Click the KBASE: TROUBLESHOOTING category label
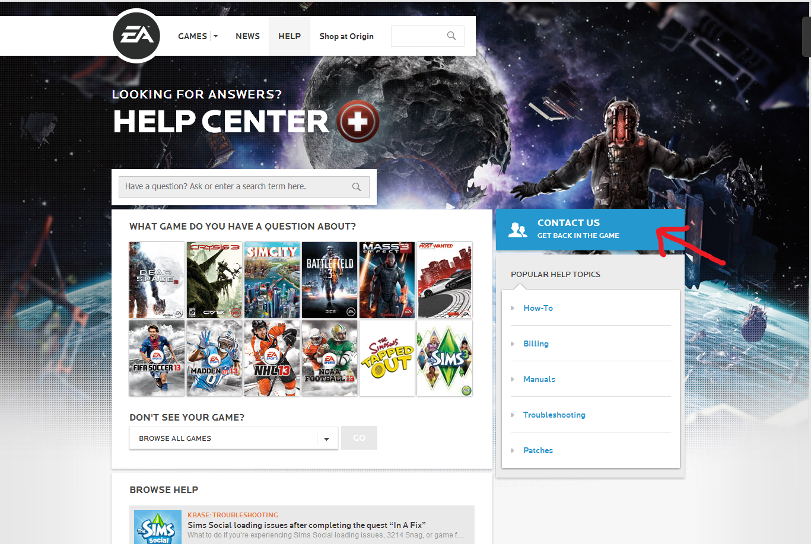Image resolution: width=811 pixels, height=544 pixels. click(x=233, y=515)
